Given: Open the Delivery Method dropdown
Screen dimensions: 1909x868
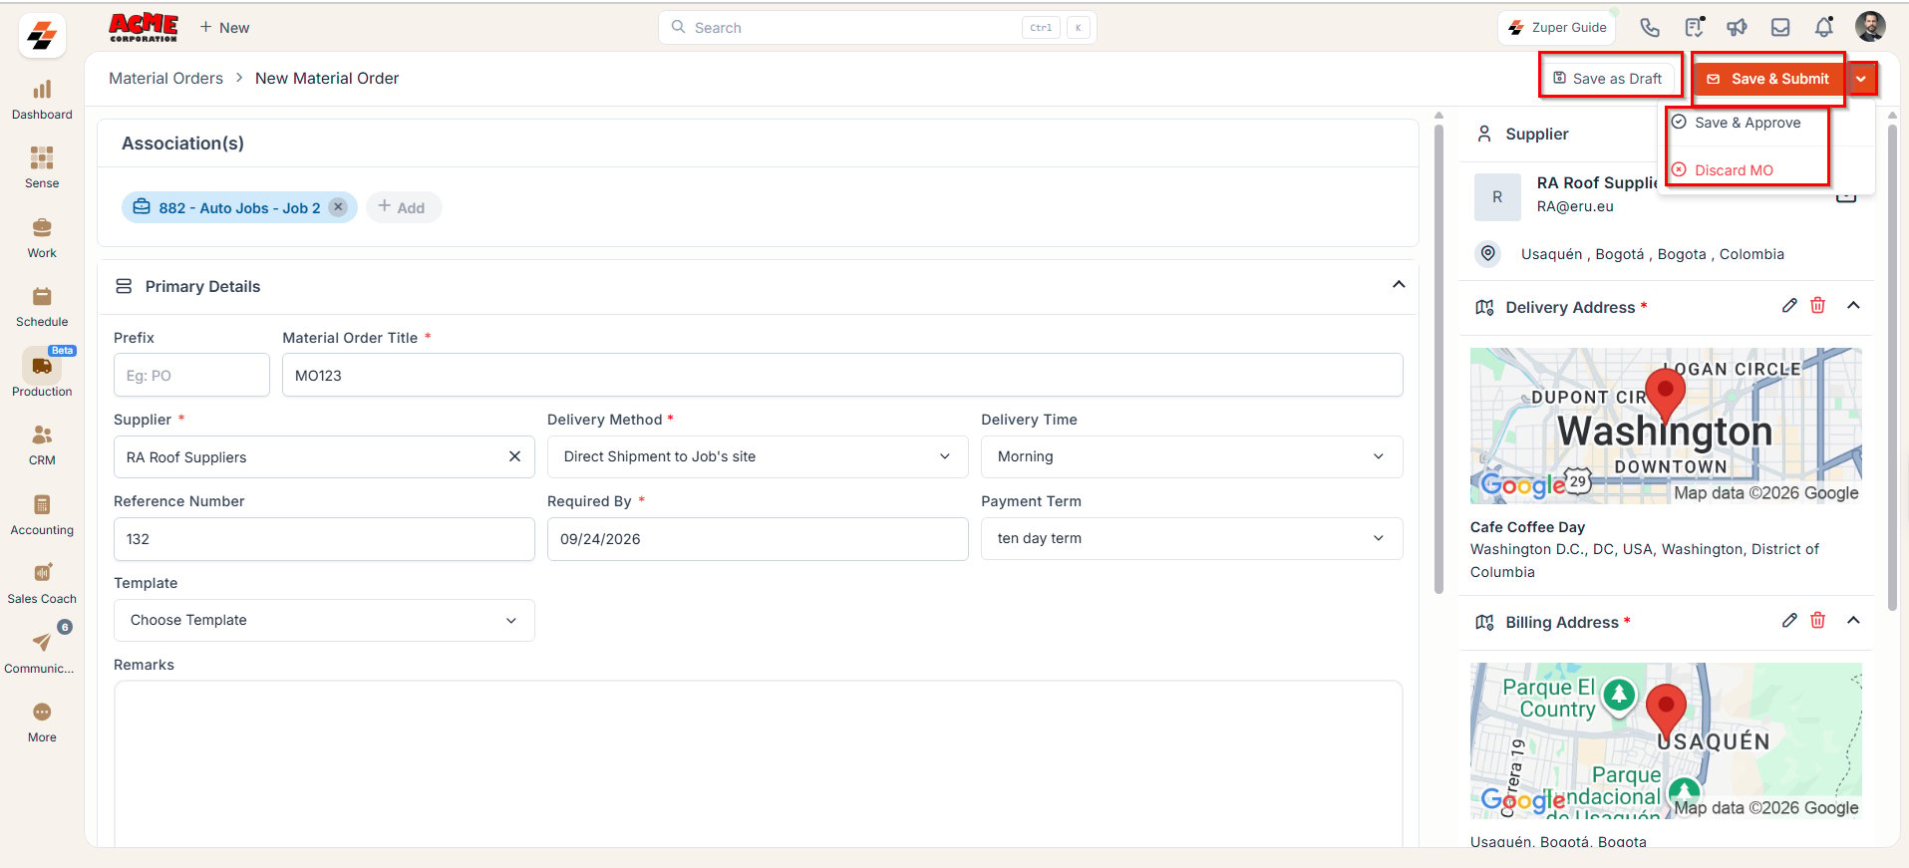Looking at the screenshot, I should (758, 456).
